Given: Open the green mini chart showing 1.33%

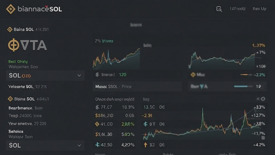Looking at the screenshot, I should pyautogui.click(x=222, y=60).
